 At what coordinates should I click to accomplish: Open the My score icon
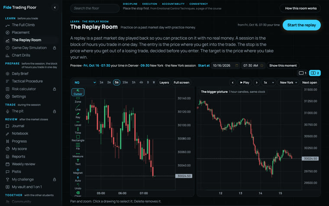click(7, 149)
